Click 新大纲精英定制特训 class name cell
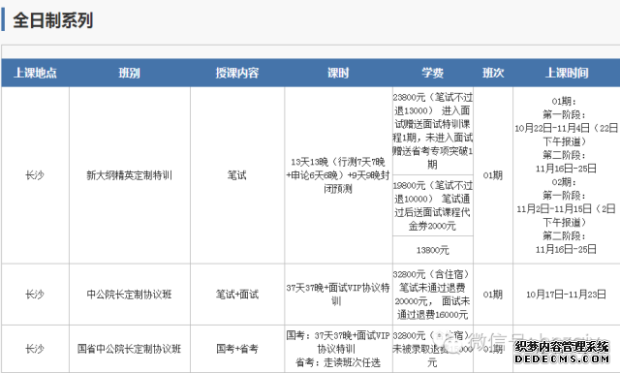 (129, 175)
